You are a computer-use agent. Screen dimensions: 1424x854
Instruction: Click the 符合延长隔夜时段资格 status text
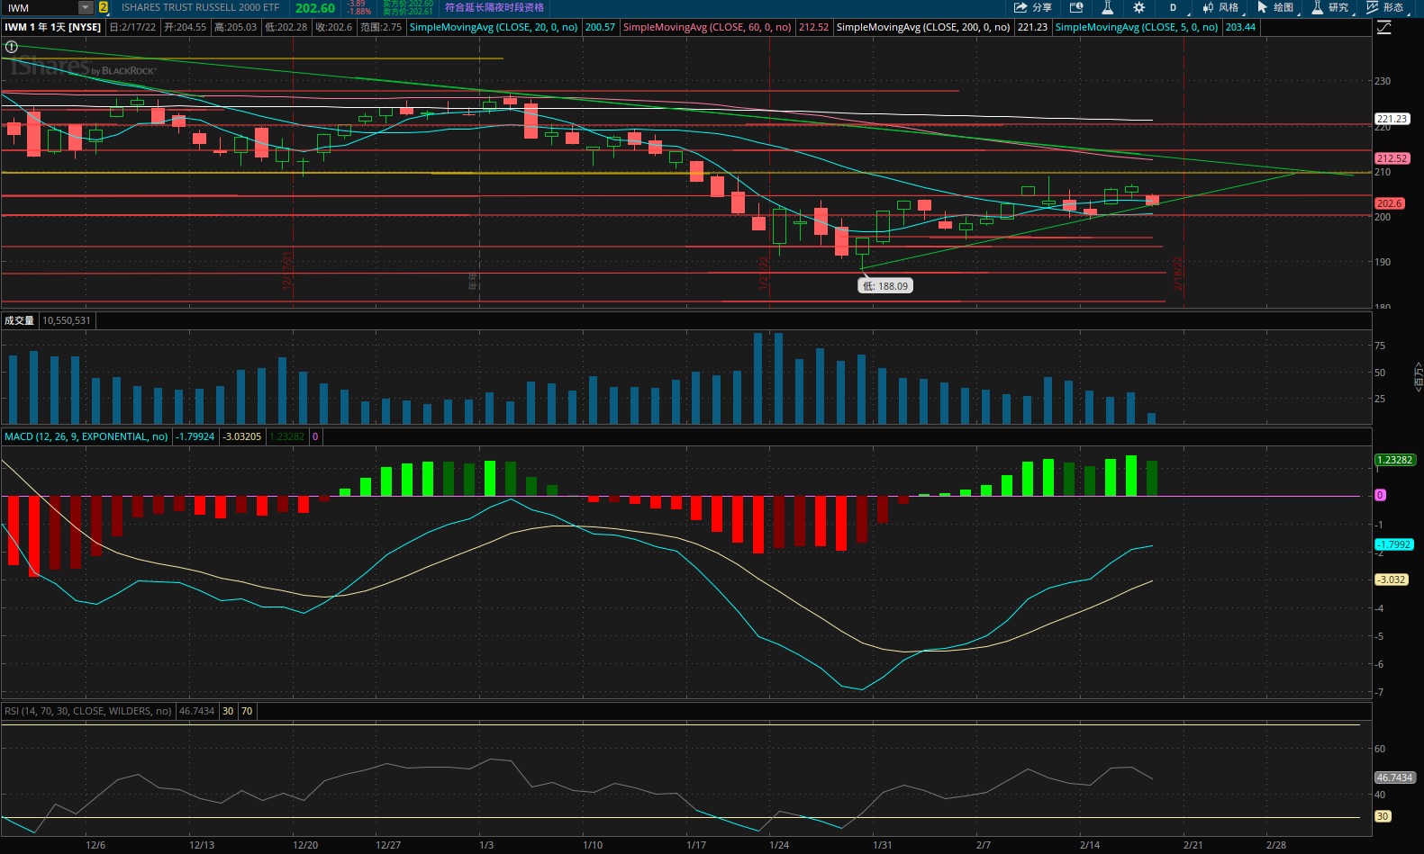(x=494, y=7)
